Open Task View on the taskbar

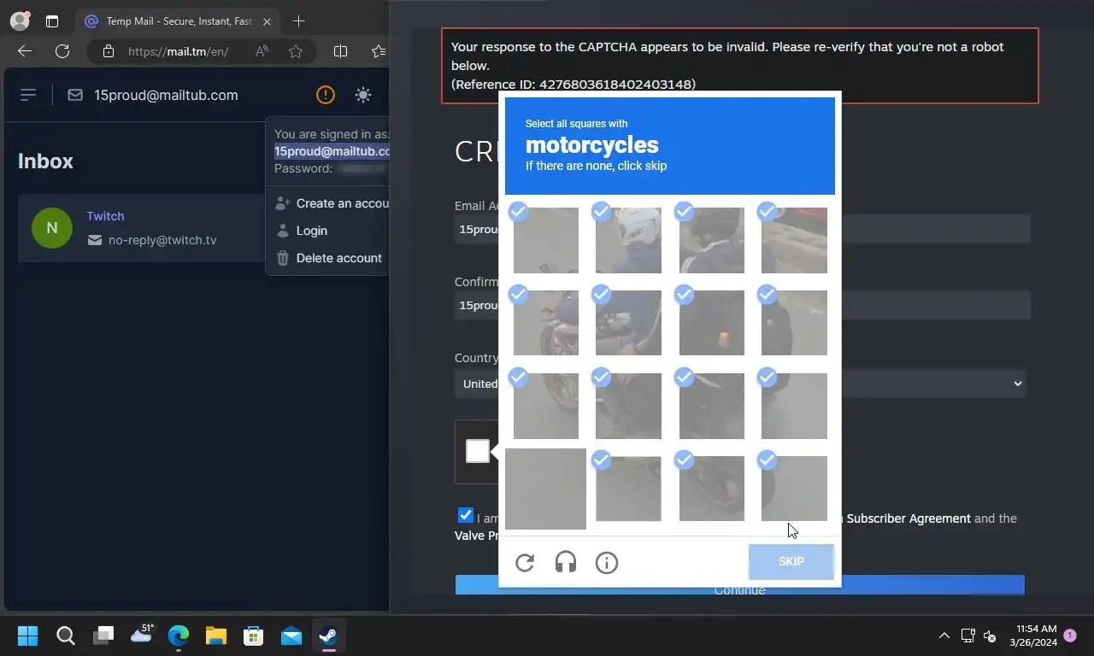(103, 635)
